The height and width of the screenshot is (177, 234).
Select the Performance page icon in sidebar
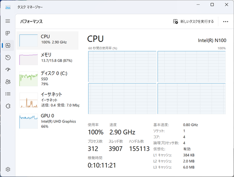click(x=8, y=45)
